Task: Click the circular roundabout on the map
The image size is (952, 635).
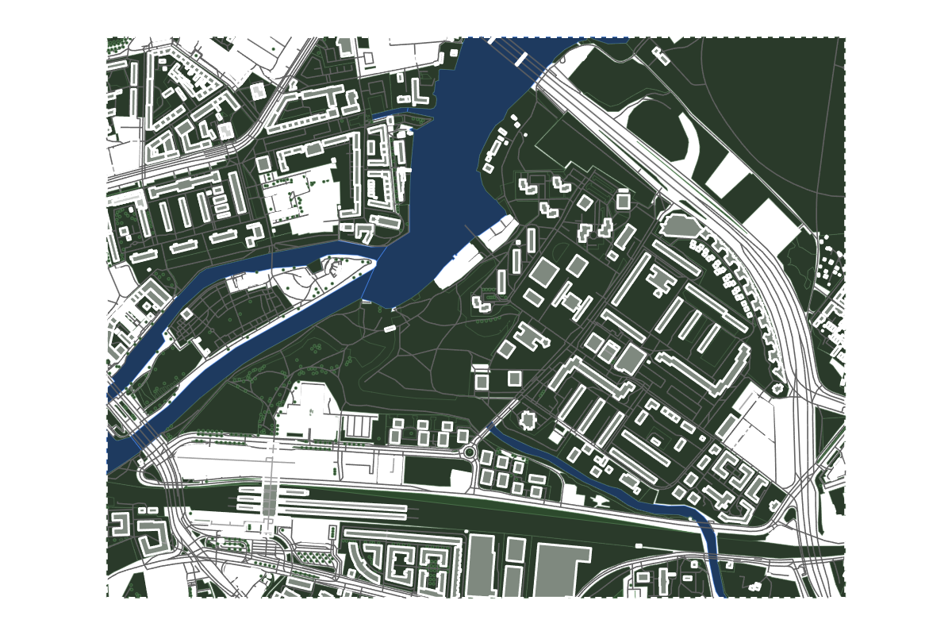Action: pos(469,453)
